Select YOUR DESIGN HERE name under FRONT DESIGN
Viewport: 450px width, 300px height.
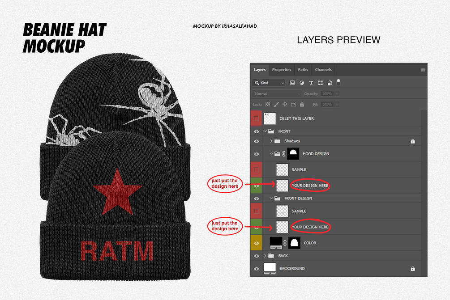(x=310, y=227)
